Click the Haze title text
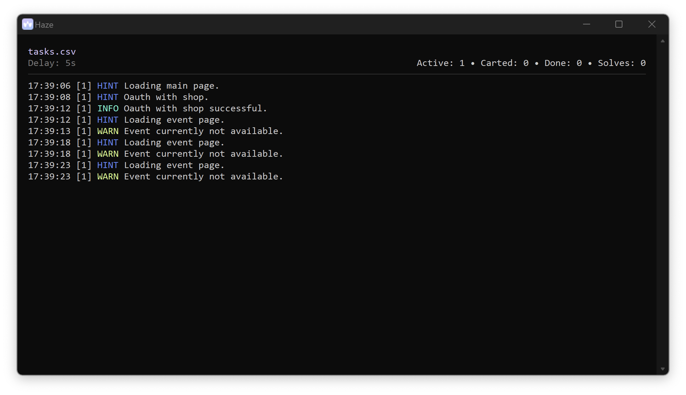Image resolution: width=686 pixels, height=395 pixels. point(44,25)
